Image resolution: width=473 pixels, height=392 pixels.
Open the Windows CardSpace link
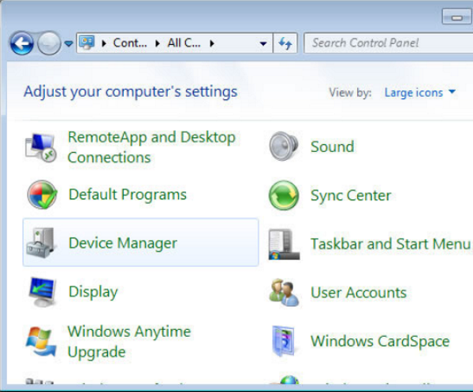380,342
